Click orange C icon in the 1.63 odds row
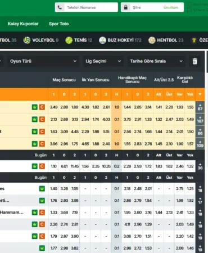The height and width of the screenshot is (253, 208). [x=42, y=132]
